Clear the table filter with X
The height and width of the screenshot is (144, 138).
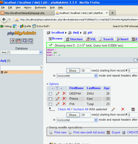pos(41,68)
